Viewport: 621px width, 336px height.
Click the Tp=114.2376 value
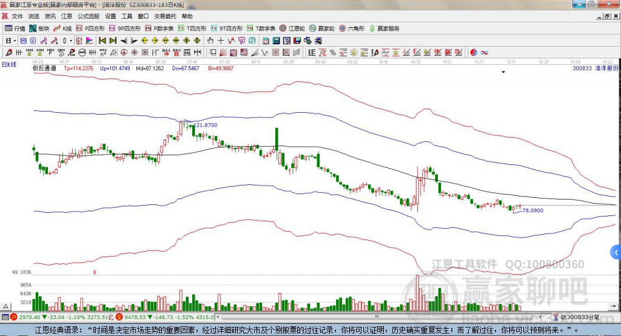pyautogui.click(x=79, y=68)
